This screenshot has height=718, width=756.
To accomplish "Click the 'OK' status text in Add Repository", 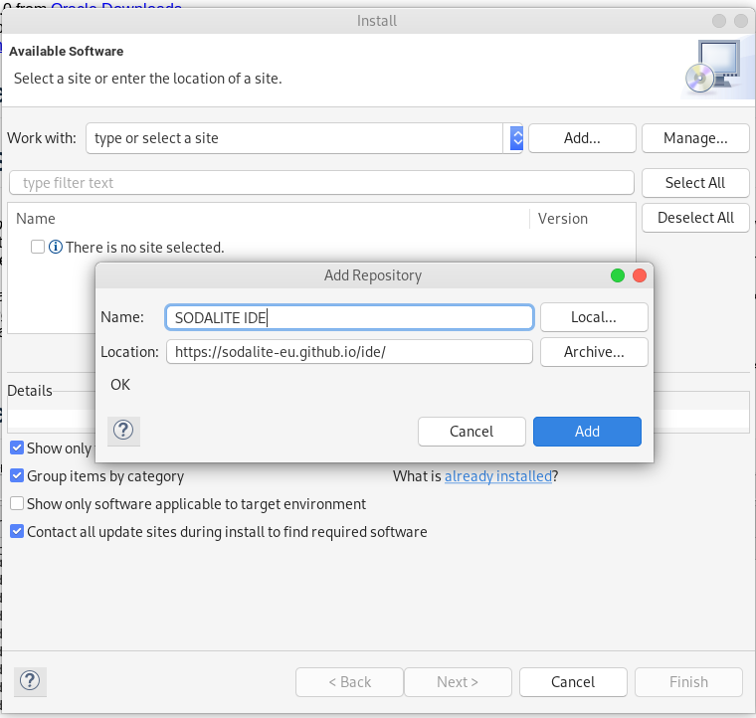I will [120, 385].
